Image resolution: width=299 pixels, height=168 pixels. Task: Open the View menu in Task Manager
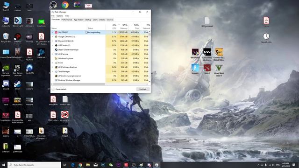click(67, 16)
